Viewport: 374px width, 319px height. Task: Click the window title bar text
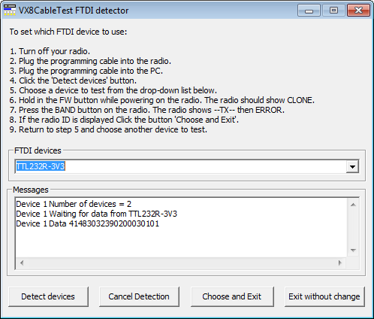(74, 11)
